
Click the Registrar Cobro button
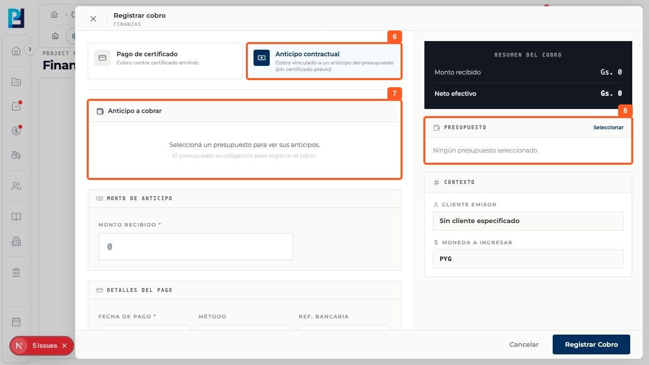(591, 344)
